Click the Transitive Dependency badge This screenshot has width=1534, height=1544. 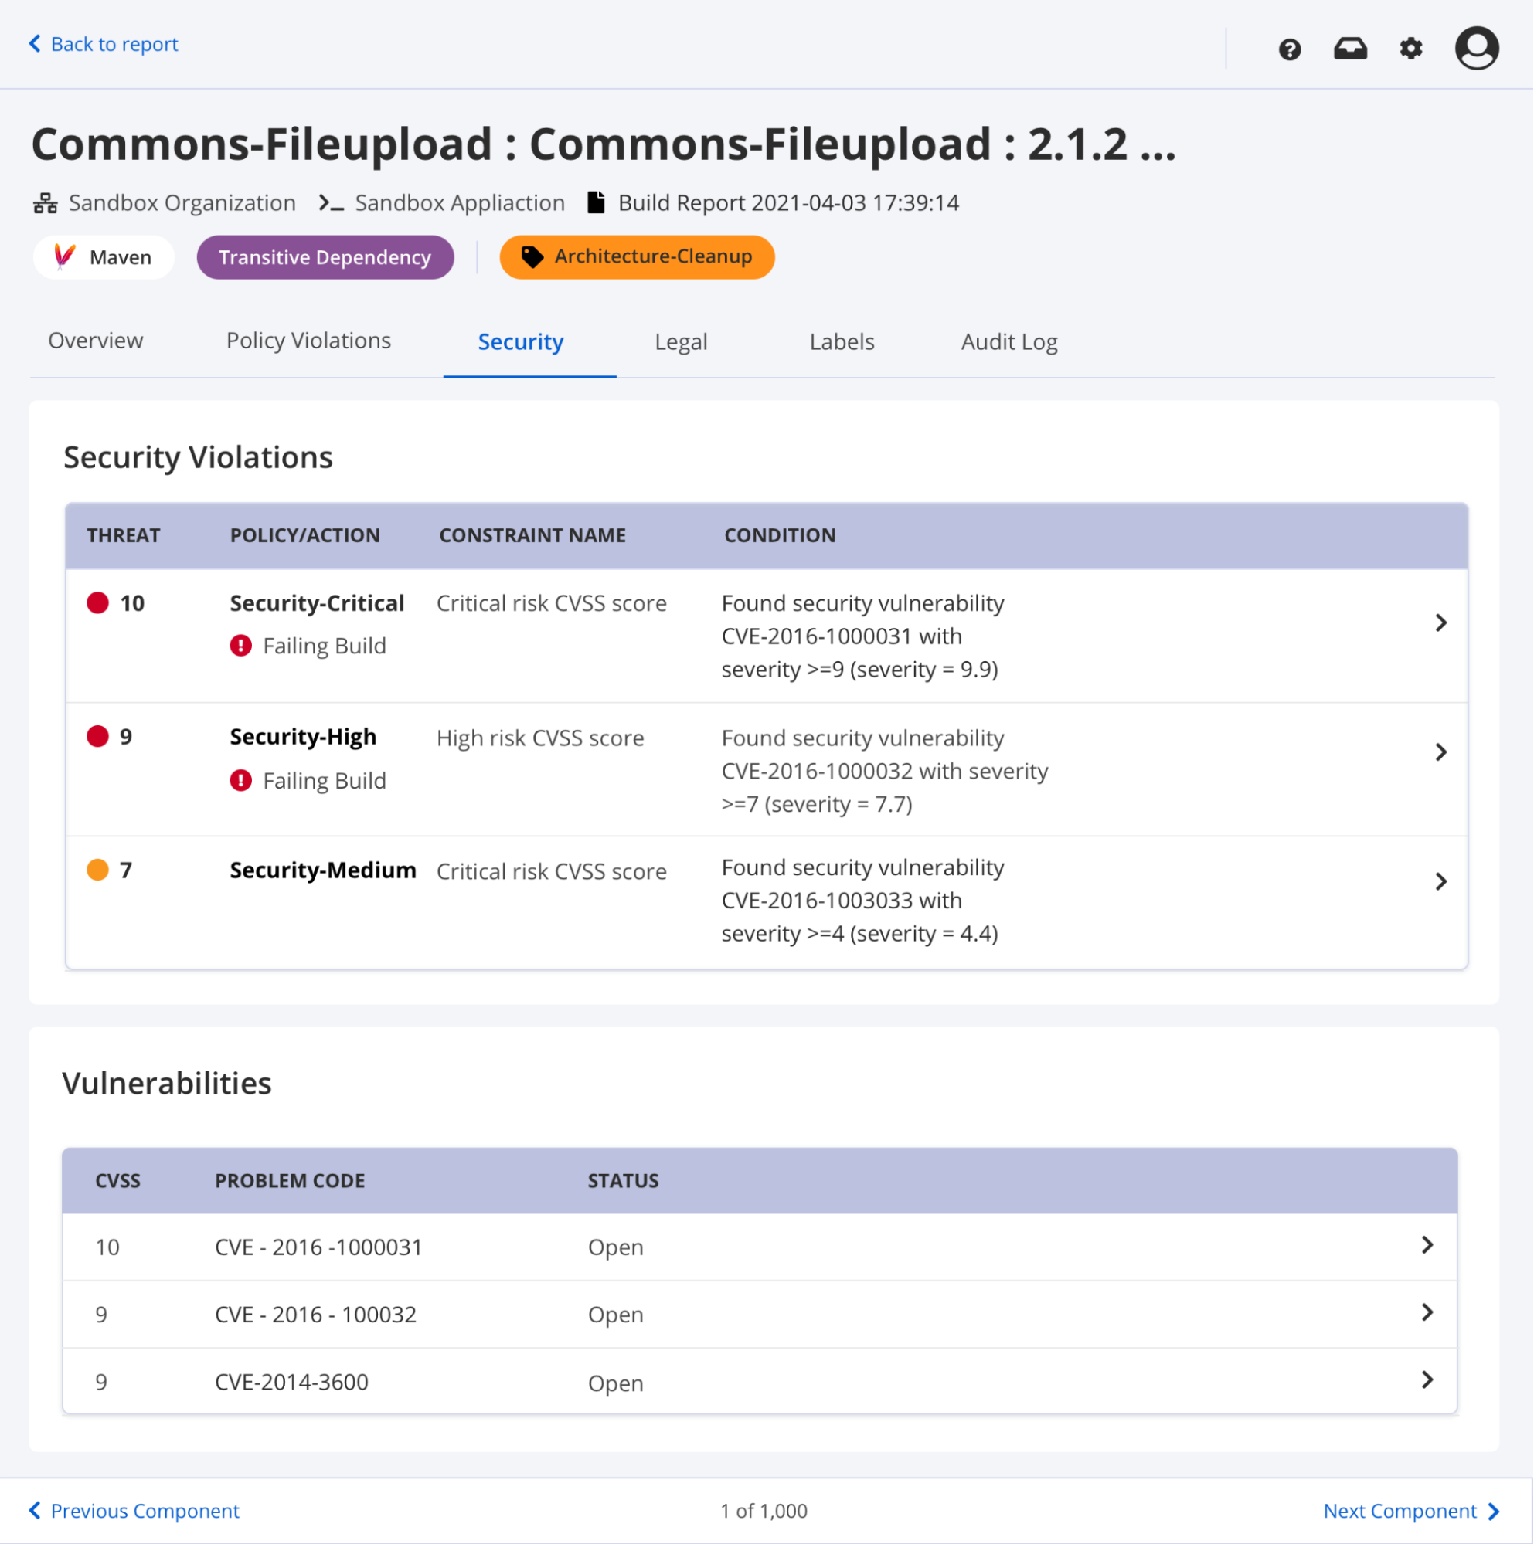pyautogui.click(x=325, y=257)
